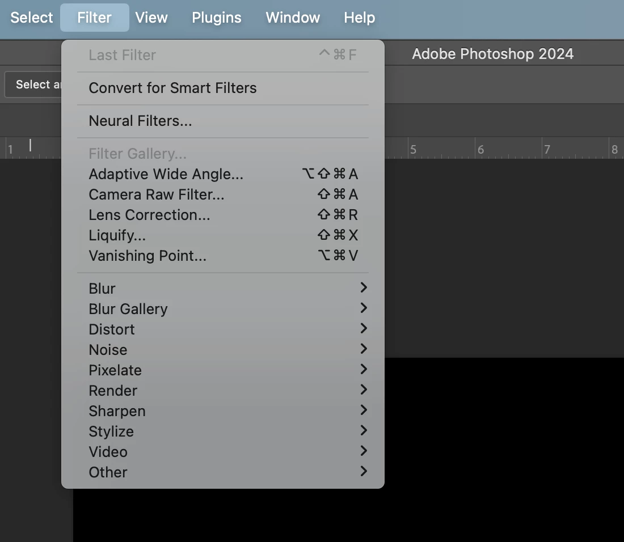The width and height of the screenshot is (624, 542).
Task: Open the Help menu
Action: 359,18
